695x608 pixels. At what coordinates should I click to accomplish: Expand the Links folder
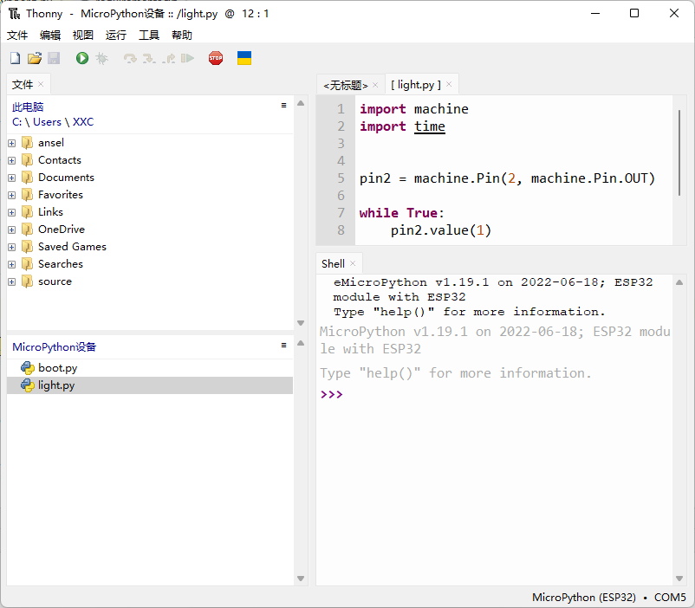point(12,212)
